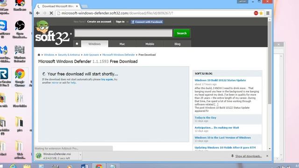
Task: Click the Sign in link
Action: pyautogui.click(x=120, y=21)
